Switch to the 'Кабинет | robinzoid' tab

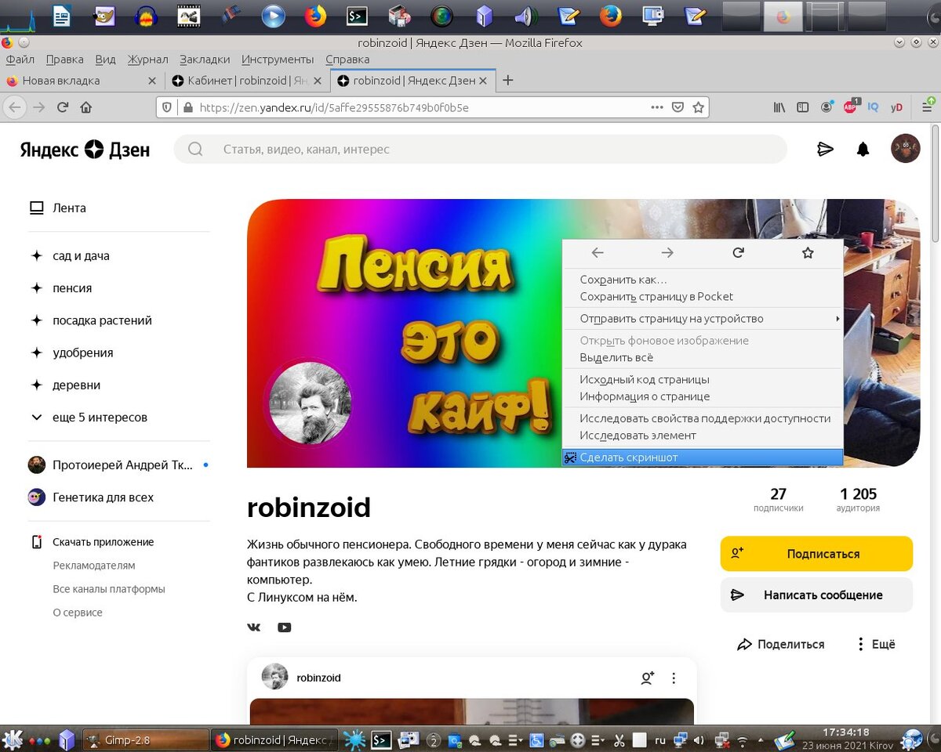[x=247, y=81]
